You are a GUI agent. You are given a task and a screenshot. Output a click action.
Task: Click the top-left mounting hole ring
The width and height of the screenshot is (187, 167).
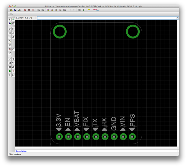(x=60, y=32)
